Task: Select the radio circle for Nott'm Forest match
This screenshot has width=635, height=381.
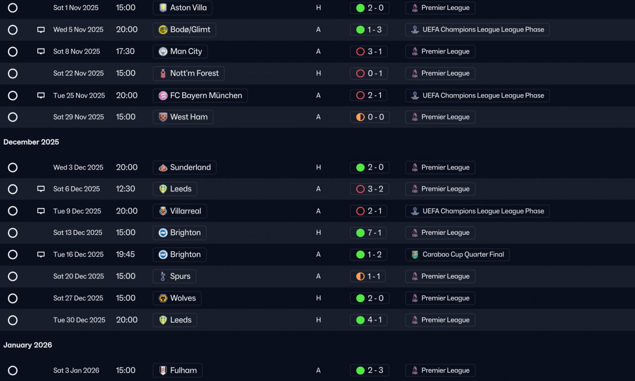Action: pyautogui.click(x=13, y=73)
